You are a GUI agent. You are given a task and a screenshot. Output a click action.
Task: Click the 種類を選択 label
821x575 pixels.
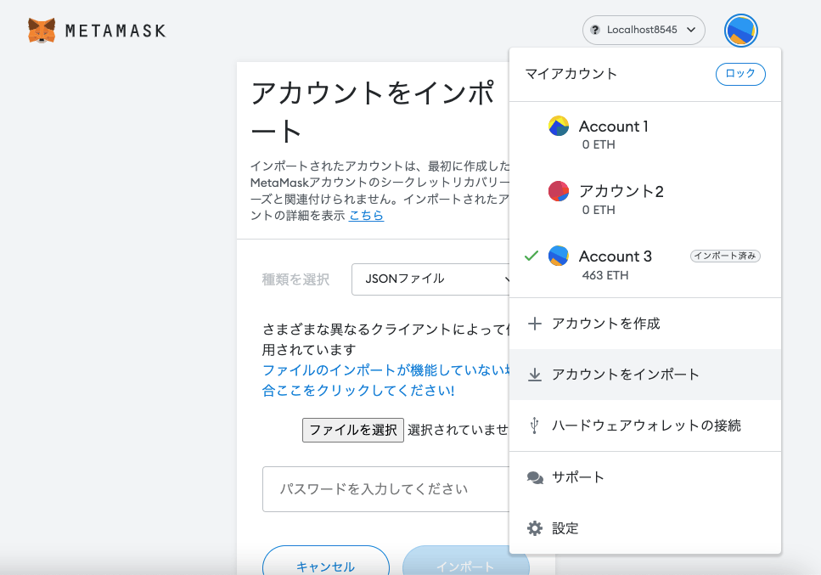tap(295, 279)
